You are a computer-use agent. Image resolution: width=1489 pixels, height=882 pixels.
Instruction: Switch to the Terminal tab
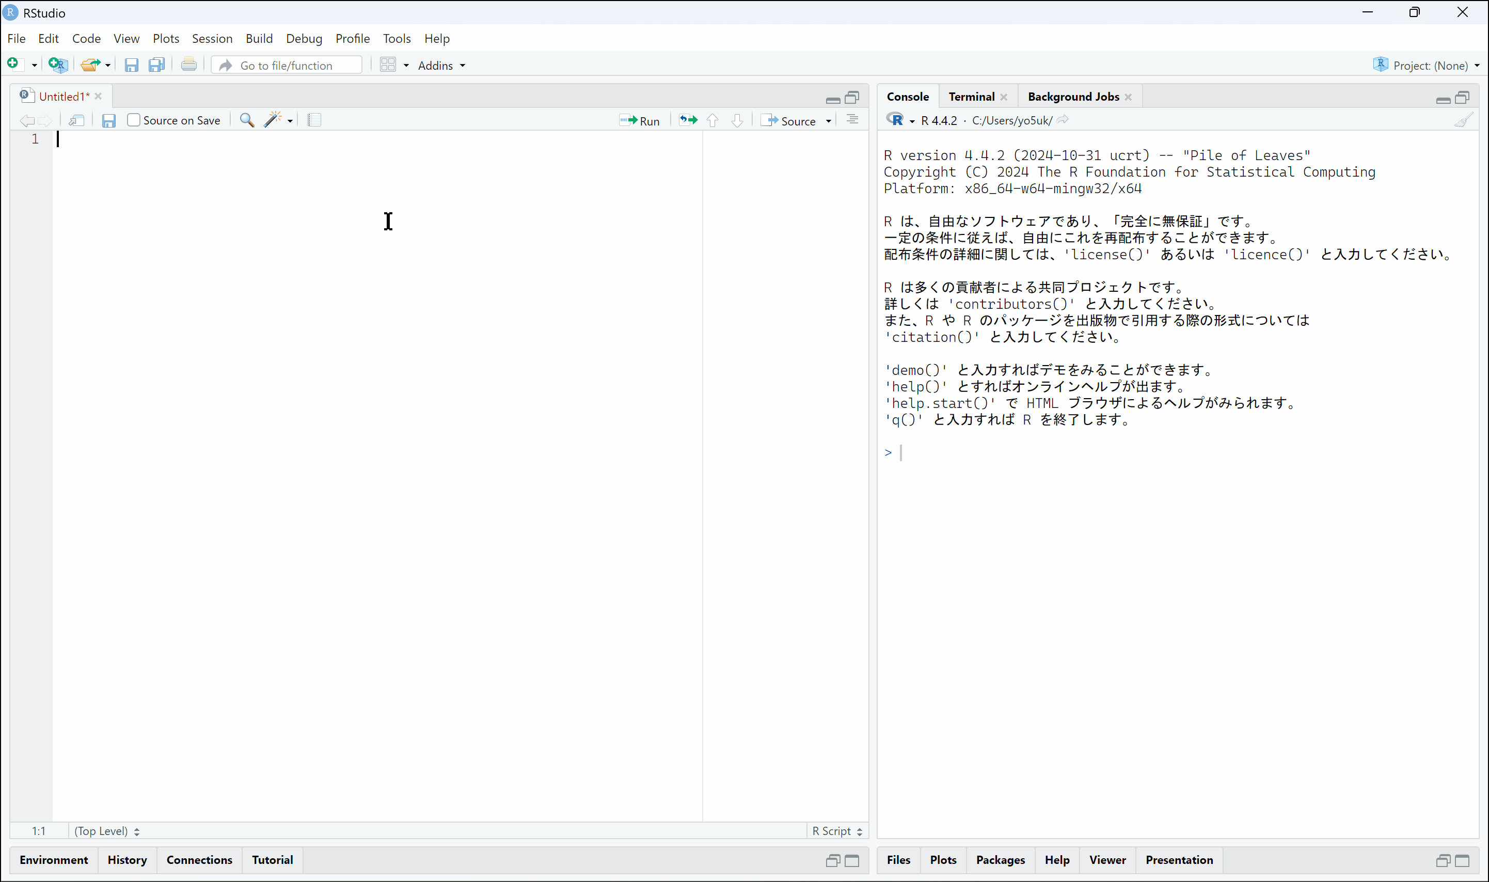point(971,96)
